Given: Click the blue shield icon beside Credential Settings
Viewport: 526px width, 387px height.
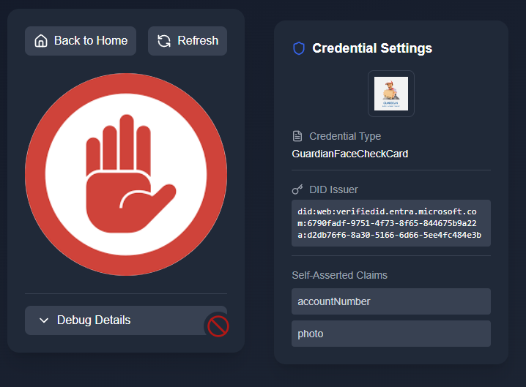Looking at the screenshot, I should click(x=298, y=48).
